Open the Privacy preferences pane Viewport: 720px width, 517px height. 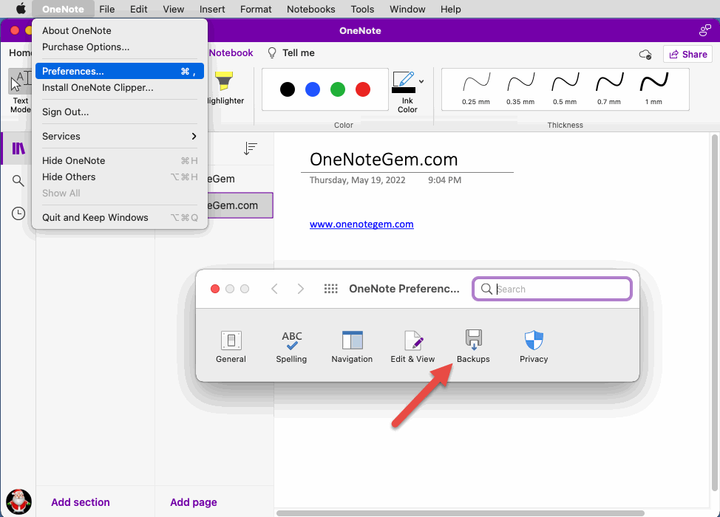(x=534, y=347)
